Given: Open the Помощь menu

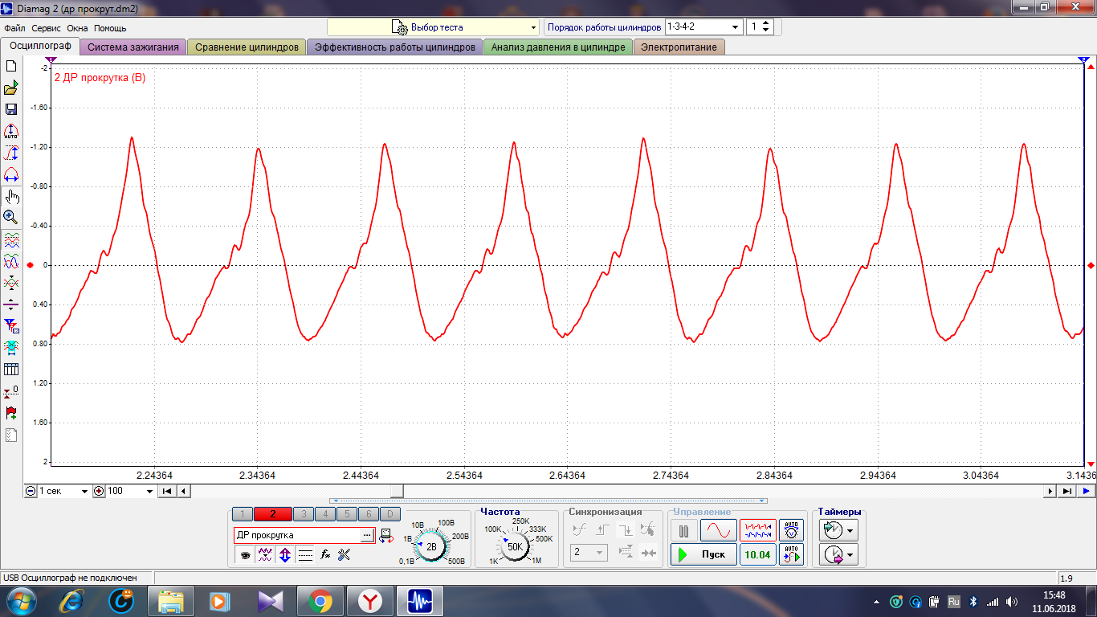Looking at the screenshot, I should pyautogui.click(x=110, y=28).
